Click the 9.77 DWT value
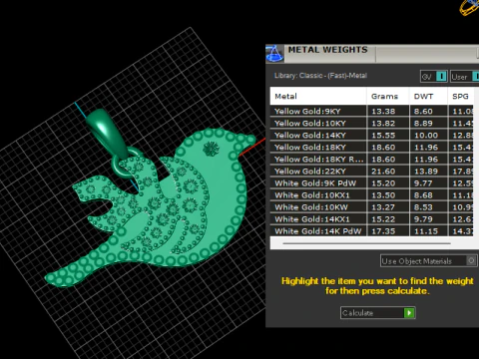This screenshot has height=359, width=479. pos(423,183)
